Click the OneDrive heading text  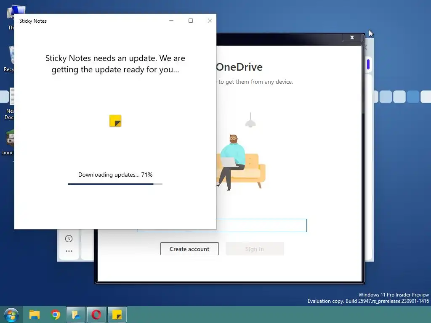(x=239, y=67)
